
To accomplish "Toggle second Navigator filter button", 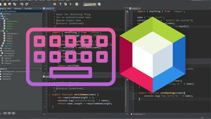I will point(9,113).
